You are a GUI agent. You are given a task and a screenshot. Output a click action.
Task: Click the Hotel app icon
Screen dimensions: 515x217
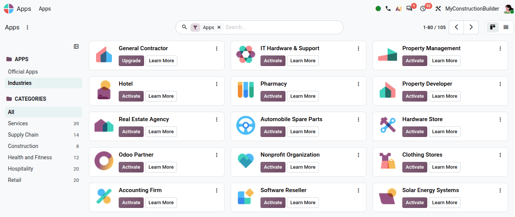(x=104, y=91)
